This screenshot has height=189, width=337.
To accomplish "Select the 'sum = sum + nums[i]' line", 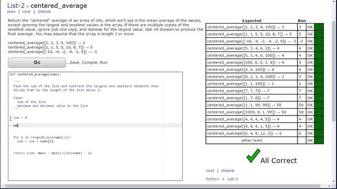I will (35, 141).
